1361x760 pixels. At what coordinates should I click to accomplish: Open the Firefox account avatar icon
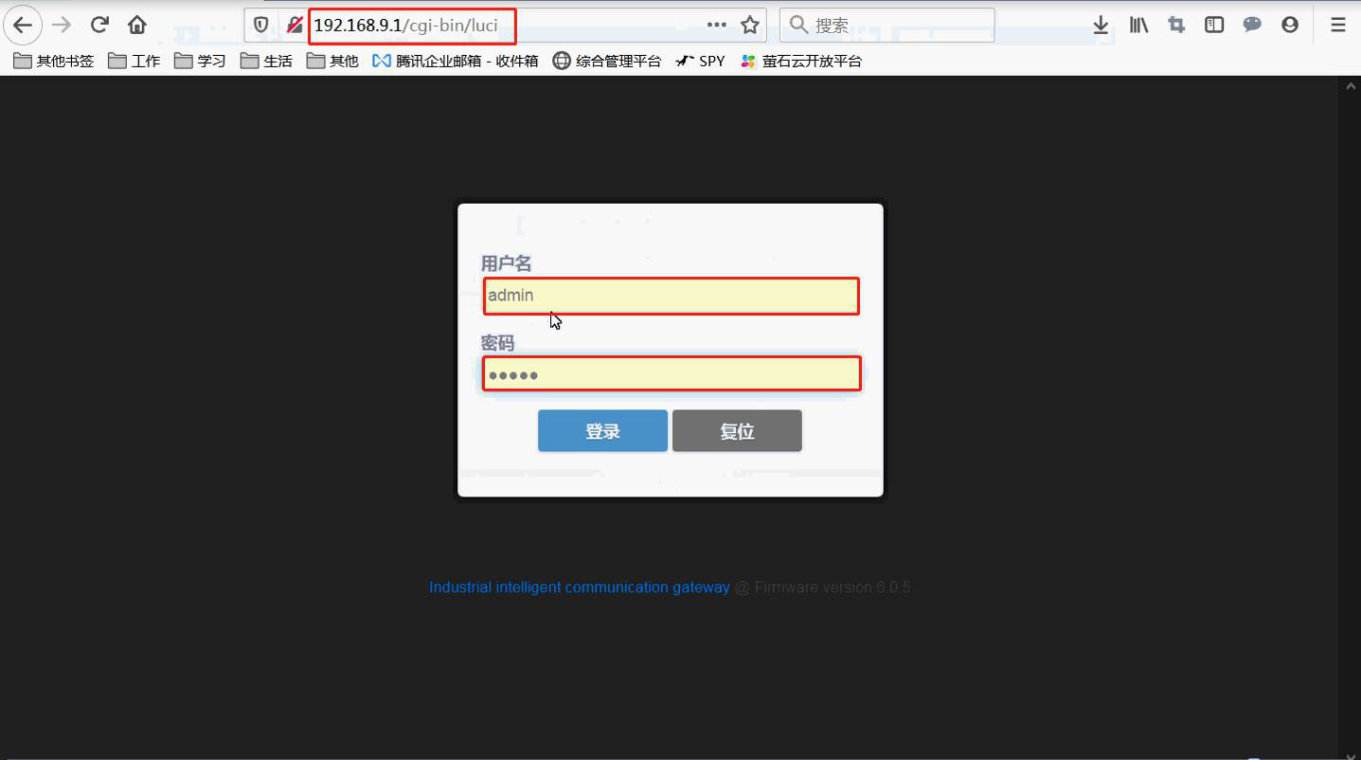[x=1290, y=26]
